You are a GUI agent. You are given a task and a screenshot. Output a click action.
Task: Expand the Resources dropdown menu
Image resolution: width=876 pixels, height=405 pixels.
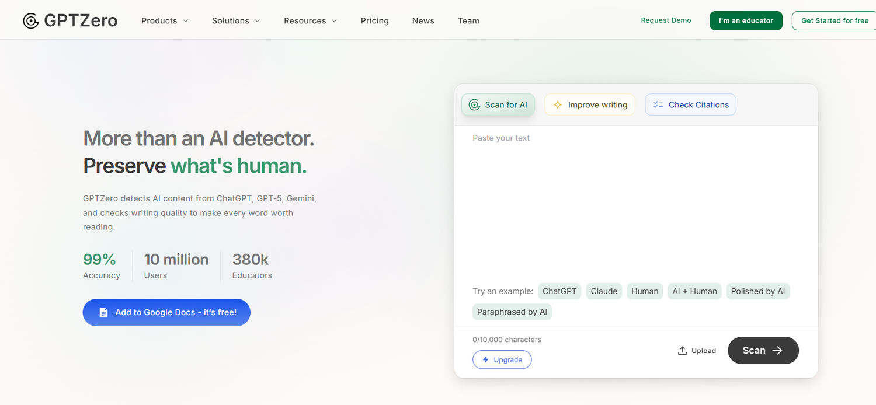[310, 21]
